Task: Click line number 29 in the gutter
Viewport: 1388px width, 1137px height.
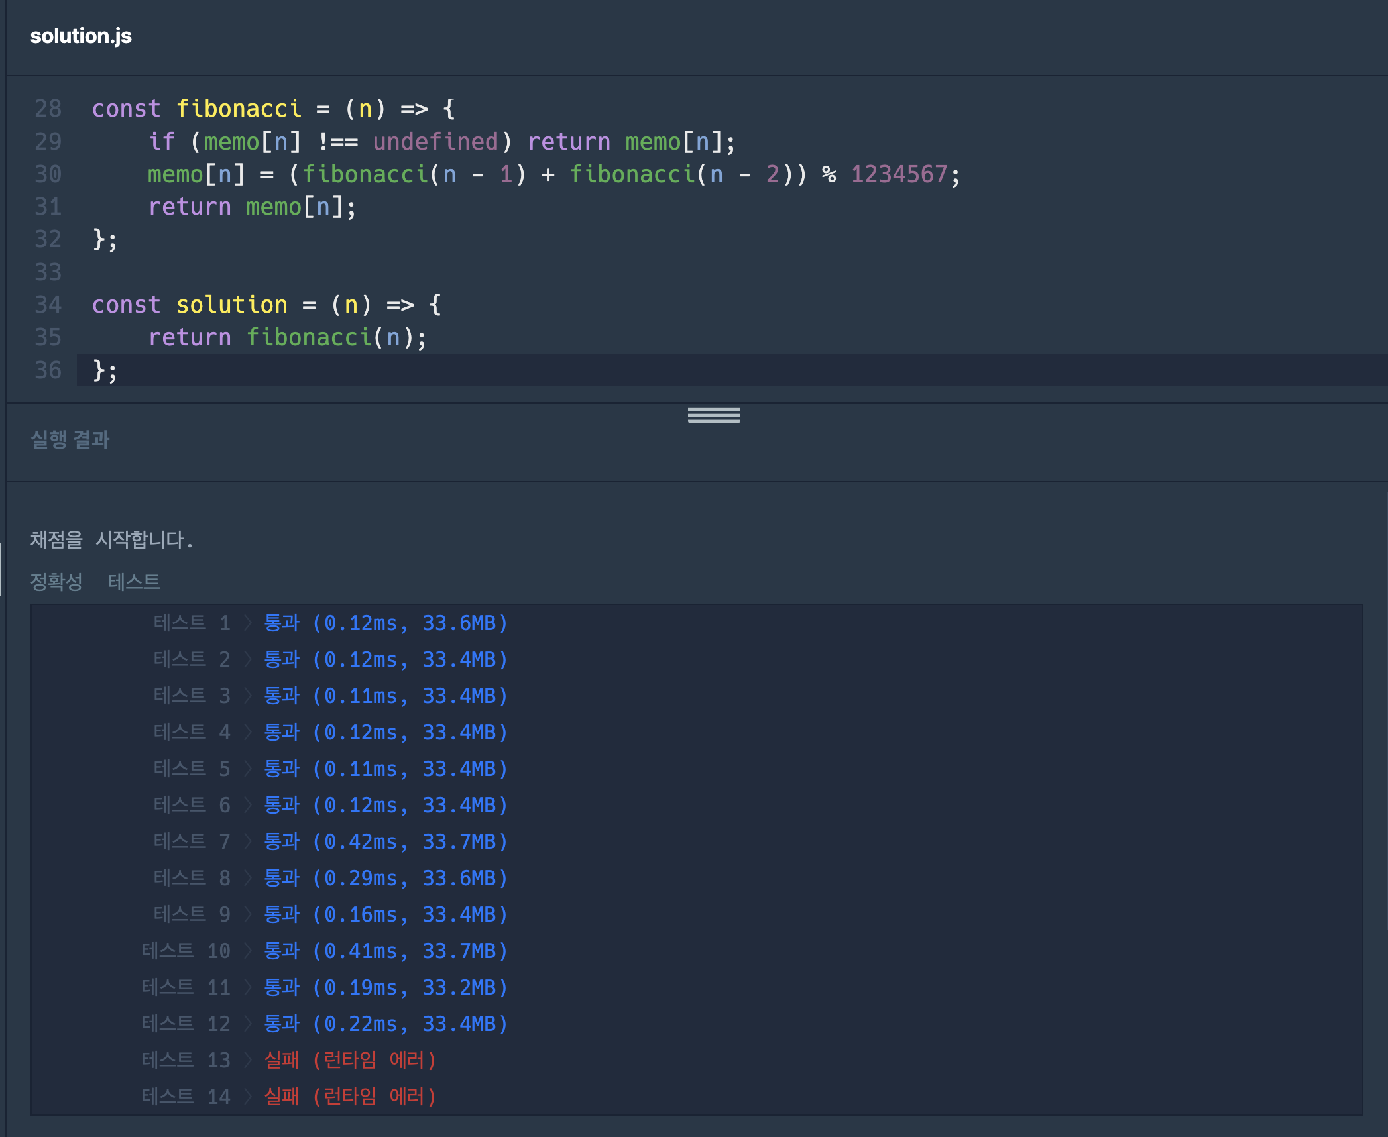Action: pos(48,141)
